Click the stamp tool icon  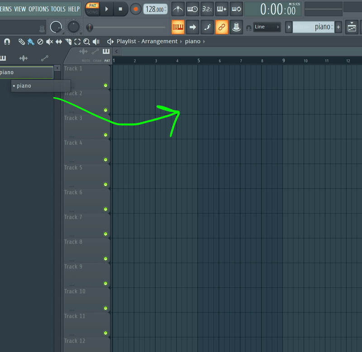click(x=236, y=27)
